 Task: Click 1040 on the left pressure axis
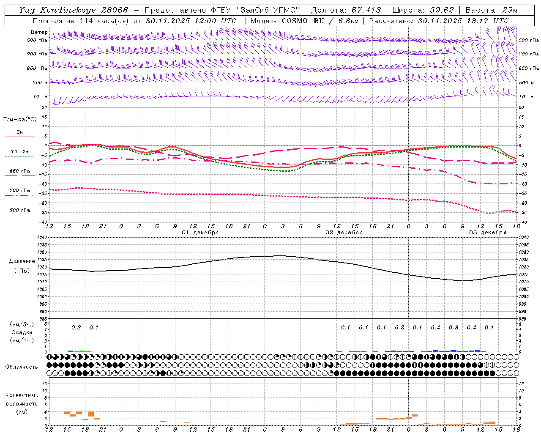[x=42, y=238]
